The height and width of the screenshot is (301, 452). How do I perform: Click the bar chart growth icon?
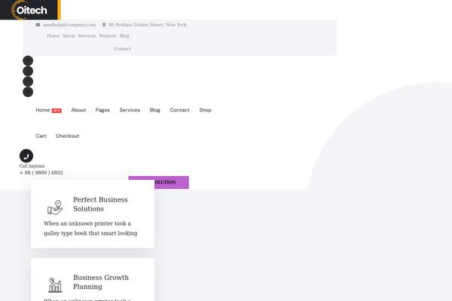(55, 285)
